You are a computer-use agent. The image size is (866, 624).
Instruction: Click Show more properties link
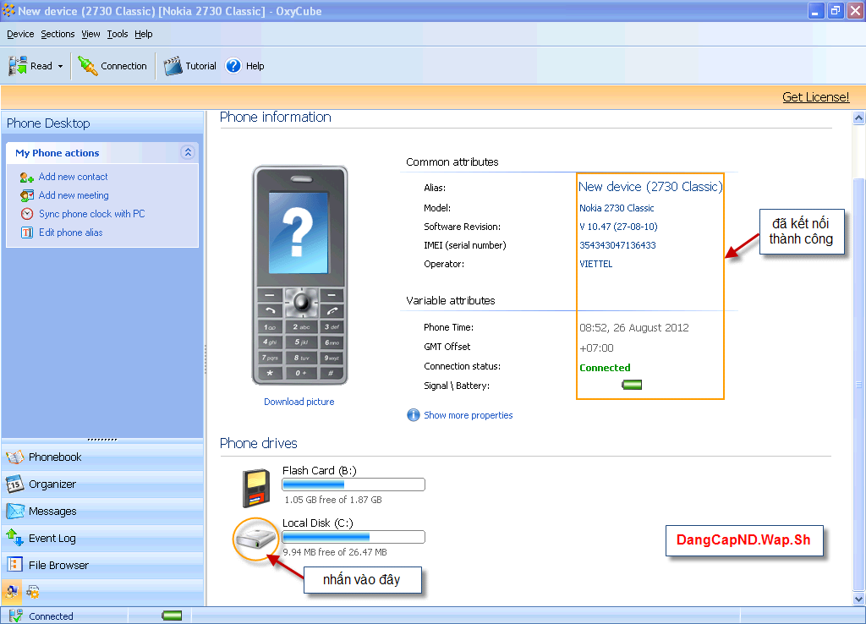point(468,415)
